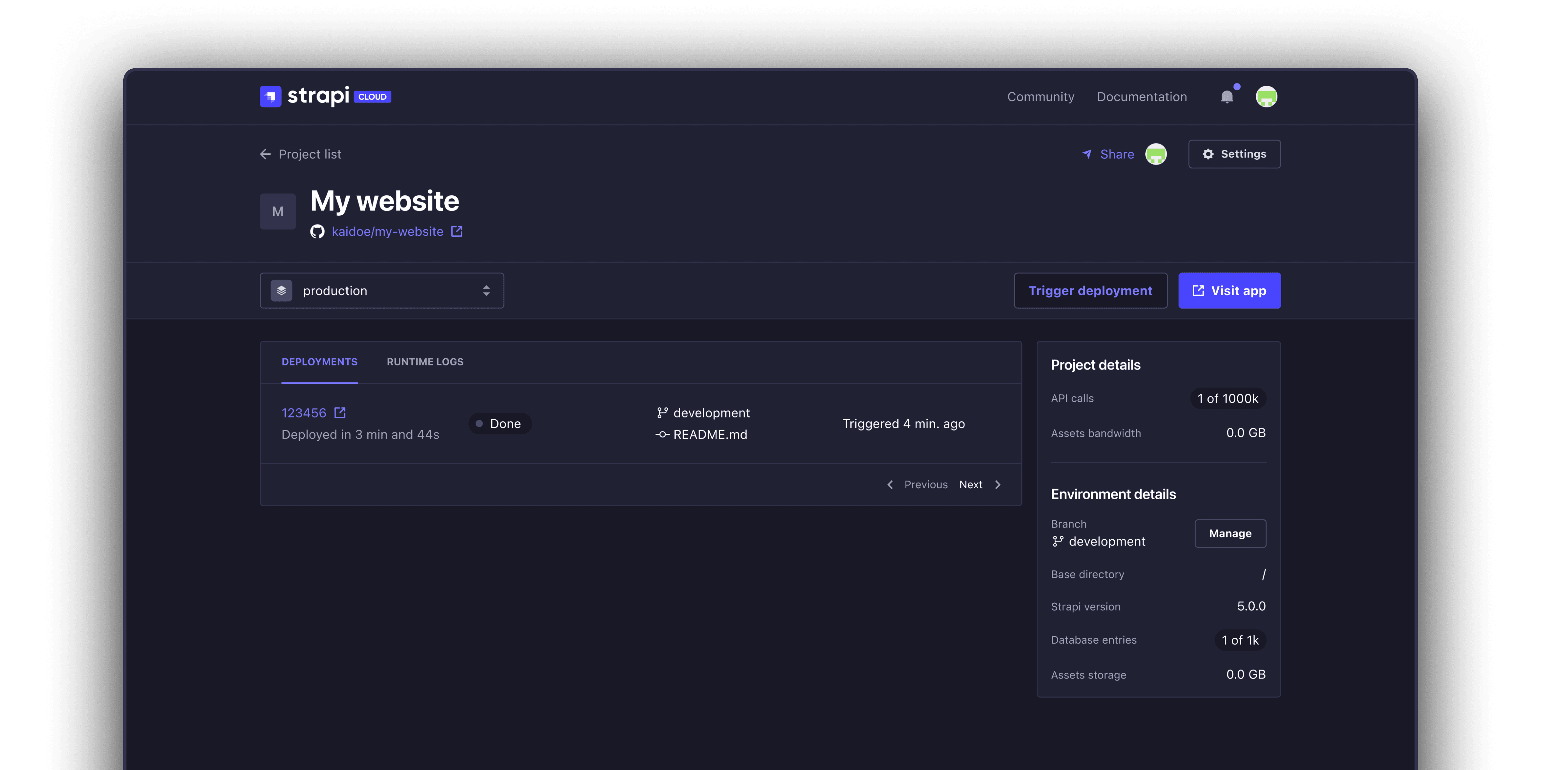
Task: Switch to the Deployments tab
Action: [x=319, y=362]
